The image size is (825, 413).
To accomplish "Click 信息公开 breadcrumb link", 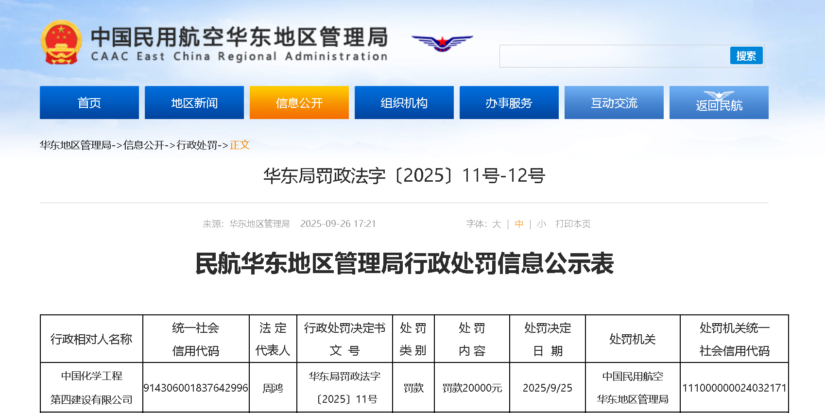I will coord(144,145).
